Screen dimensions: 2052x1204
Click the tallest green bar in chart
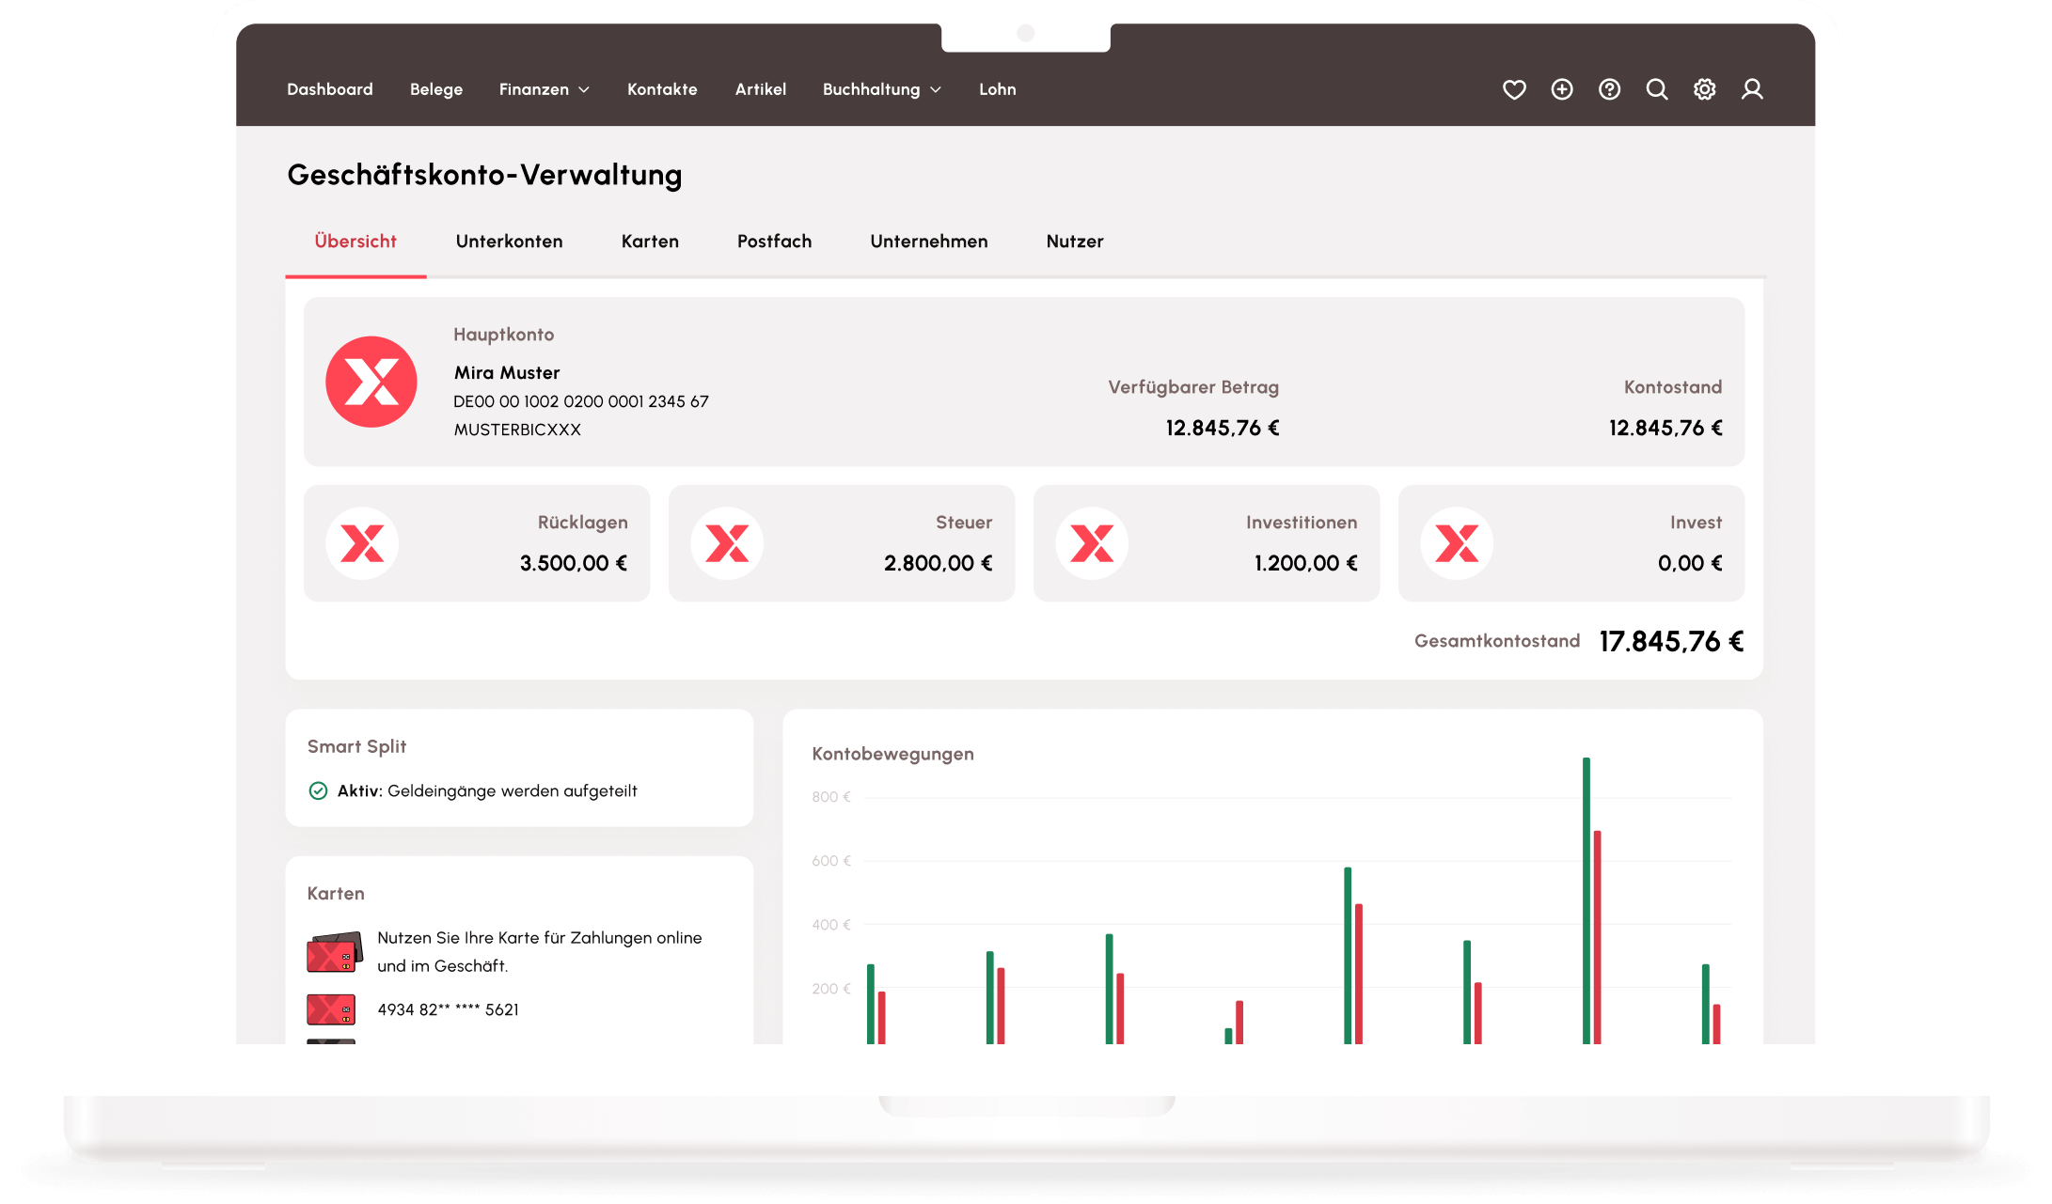(x=1586, y=893)
